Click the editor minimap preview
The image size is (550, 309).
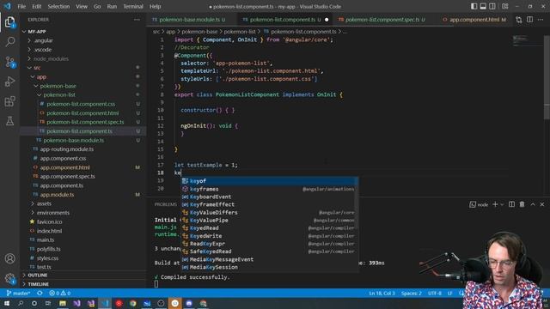point(527,40)
